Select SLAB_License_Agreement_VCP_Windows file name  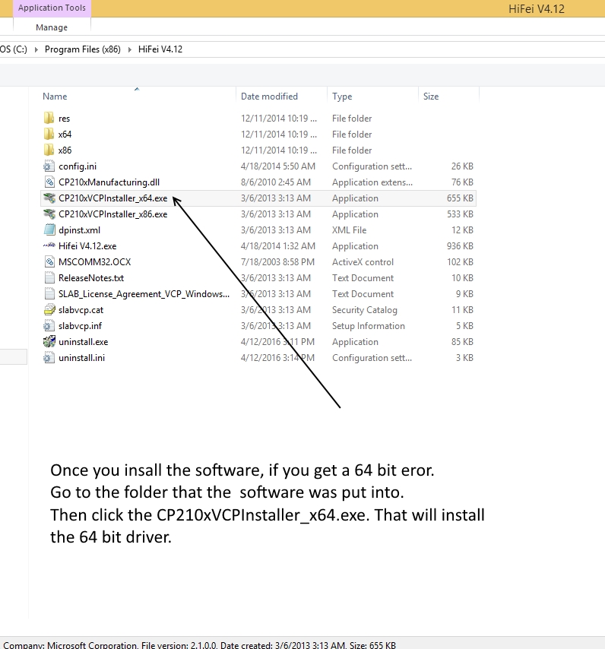[144, 294]
